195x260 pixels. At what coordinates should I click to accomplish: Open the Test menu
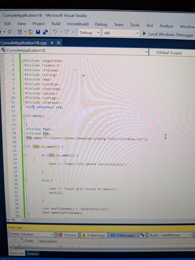pos(150,26)
